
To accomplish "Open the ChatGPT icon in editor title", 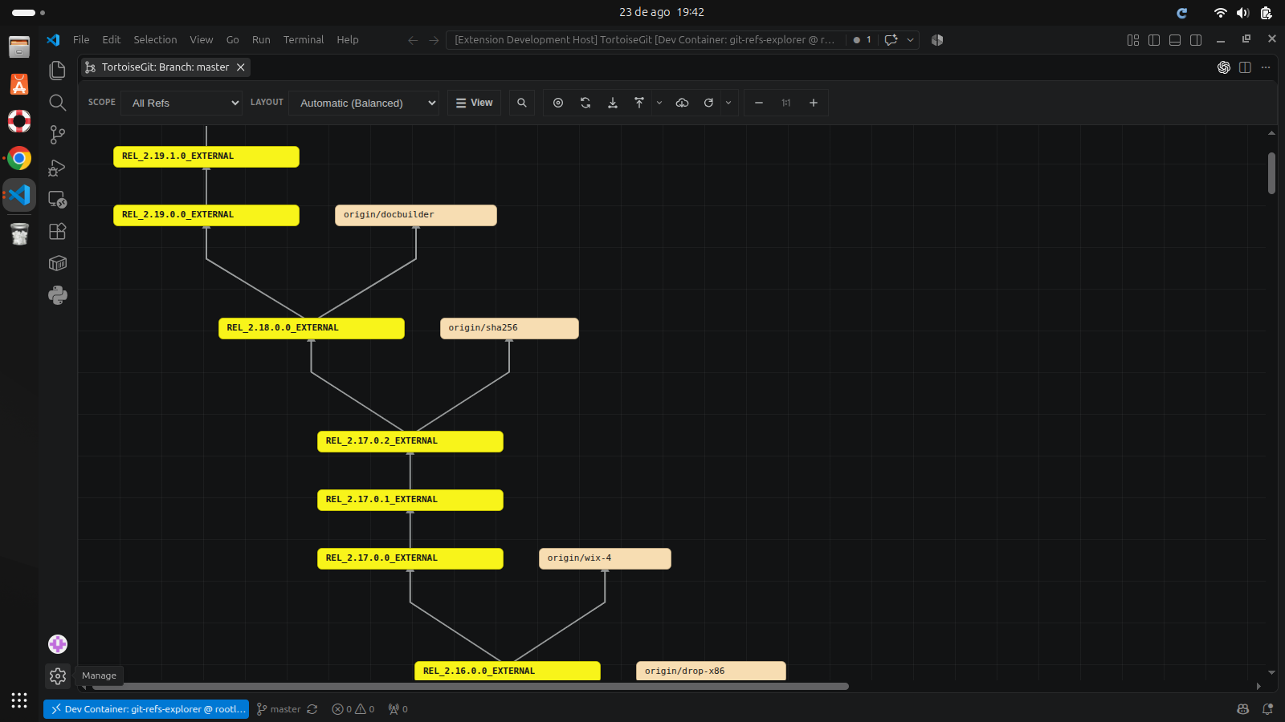I will 1224,67.
